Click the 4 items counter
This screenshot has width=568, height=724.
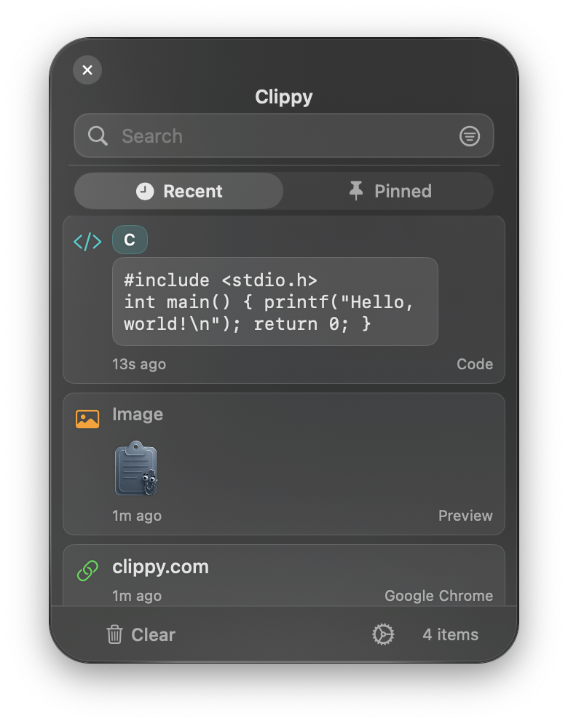pos(449,634)
